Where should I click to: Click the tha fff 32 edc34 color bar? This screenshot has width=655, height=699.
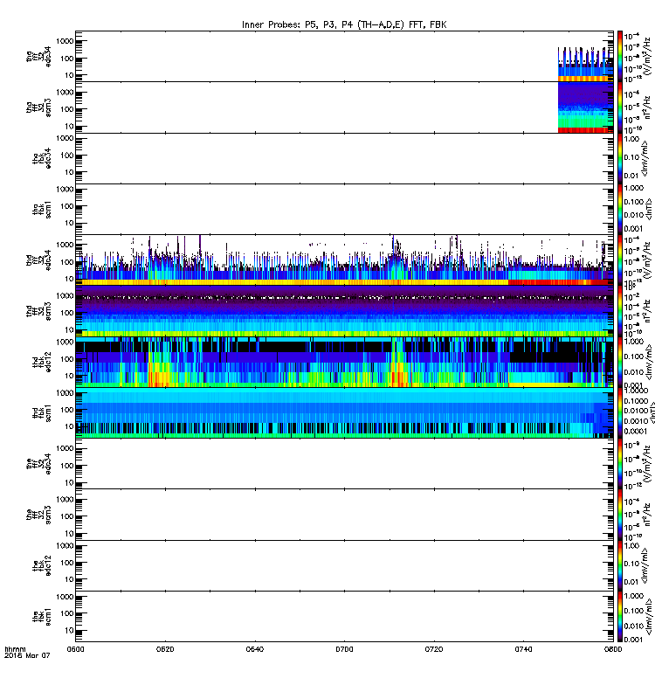[x=620, y=56]
